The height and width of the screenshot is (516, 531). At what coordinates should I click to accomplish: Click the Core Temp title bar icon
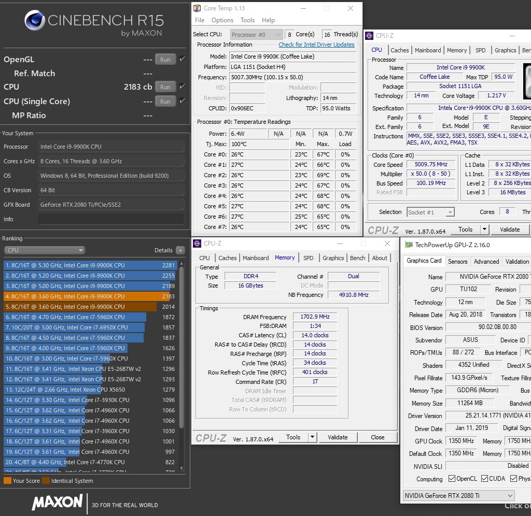point(197,8)
